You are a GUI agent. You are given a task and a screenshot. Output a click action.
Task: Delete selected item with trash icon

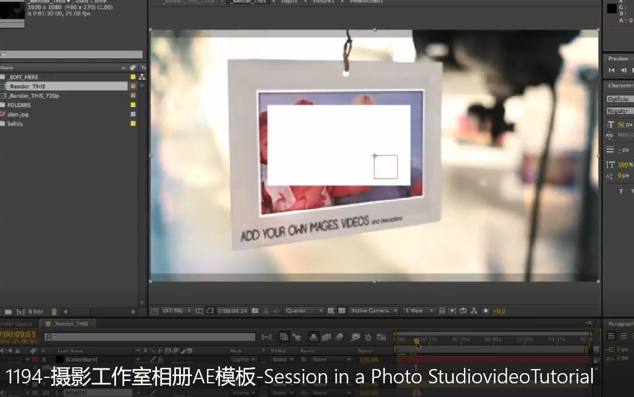[54, 312]
